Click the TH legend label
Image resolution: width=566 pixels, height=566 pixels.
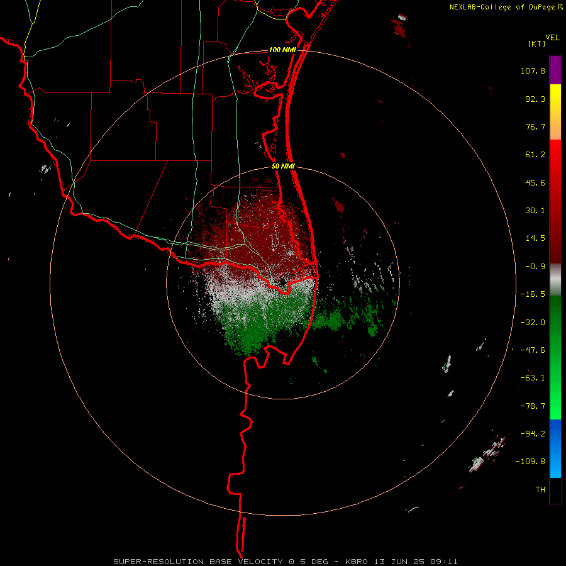tap(540, 490)
